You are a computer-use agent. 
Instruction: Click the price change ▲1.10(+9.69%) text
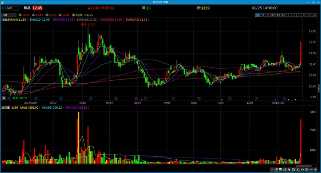click(101, 8)
